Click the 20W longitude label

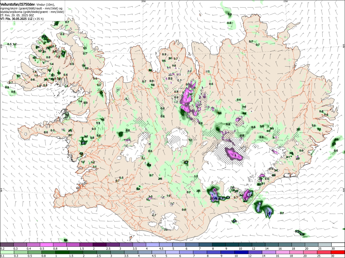(x=143, y=1)
